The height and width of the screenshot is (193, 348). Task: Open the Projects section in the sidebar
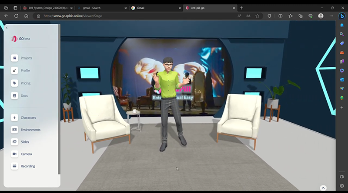(x=15, y=58)
